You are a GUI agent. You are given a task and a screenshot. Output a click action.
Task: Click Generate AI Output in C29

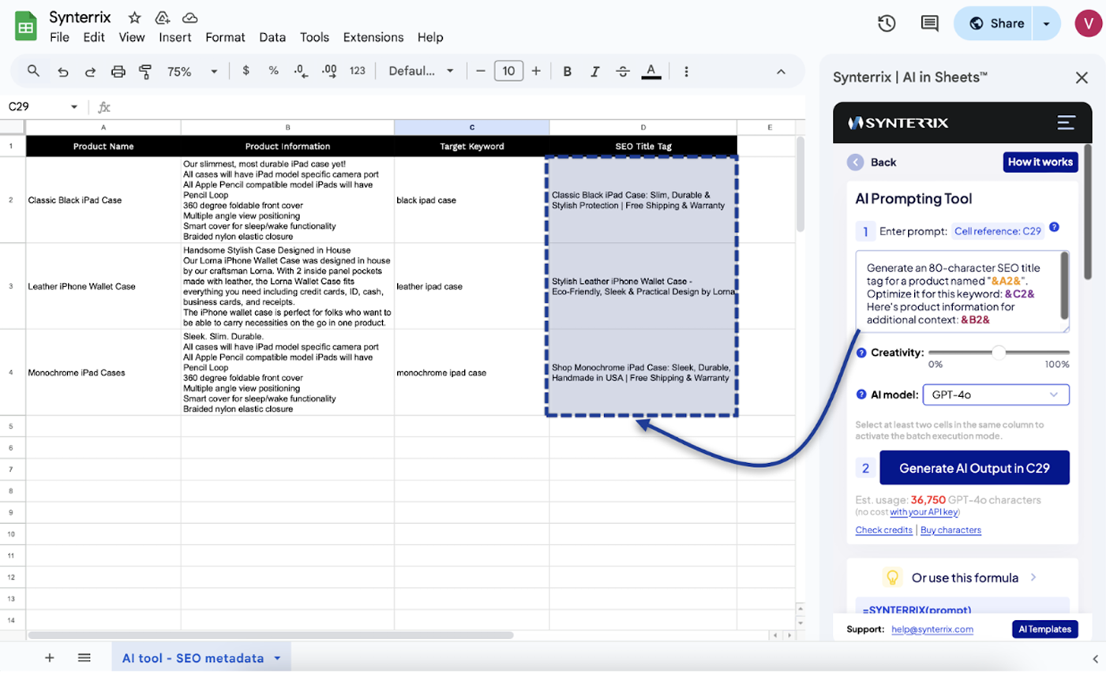pyautogui.click(x=974, y=468)
